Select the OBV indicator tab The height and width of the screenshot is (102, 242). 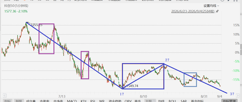(128, 101)
